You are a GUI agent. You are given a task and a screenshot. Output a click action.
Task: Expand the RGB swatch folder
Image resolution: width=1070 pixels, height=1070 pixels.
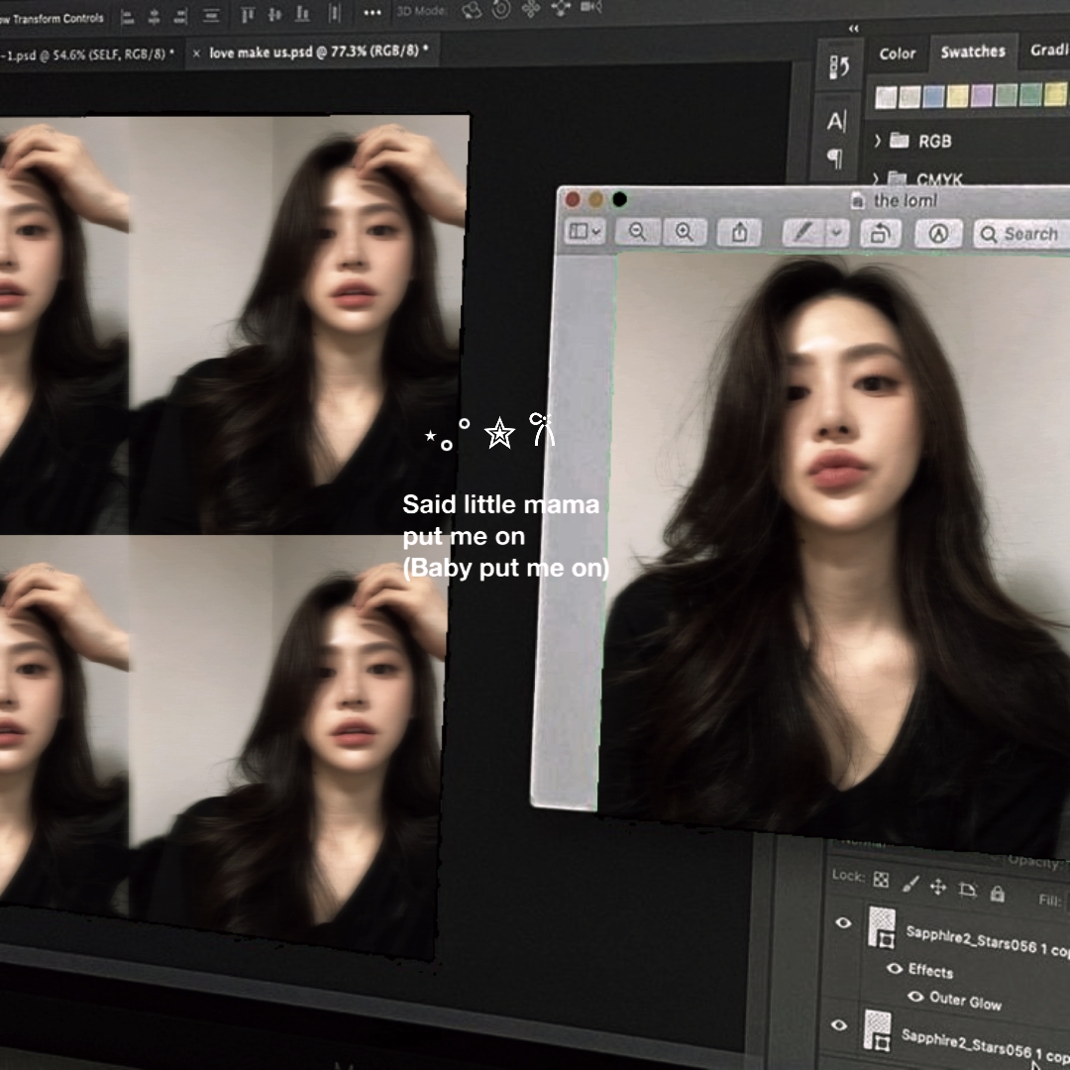click(877, 141)
